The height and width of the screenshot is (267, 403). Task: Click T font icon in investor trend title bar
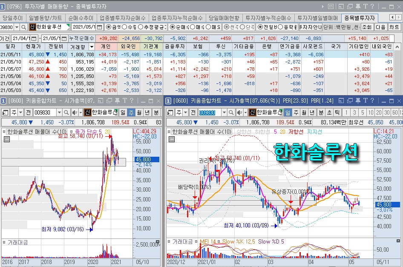click(365, 6)
